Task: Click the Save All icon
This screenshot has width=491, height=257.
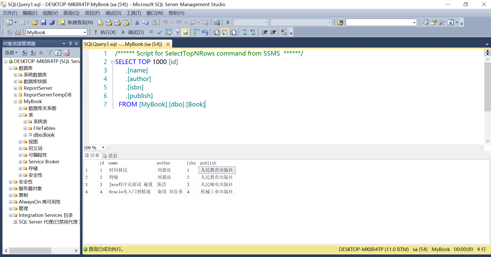Action: click(52, 23)
